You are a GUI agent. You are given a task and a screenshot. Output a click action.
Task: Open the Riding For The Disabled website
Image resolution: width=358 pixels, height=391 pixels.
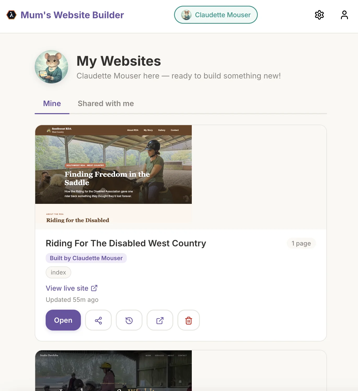pos(63,320)
